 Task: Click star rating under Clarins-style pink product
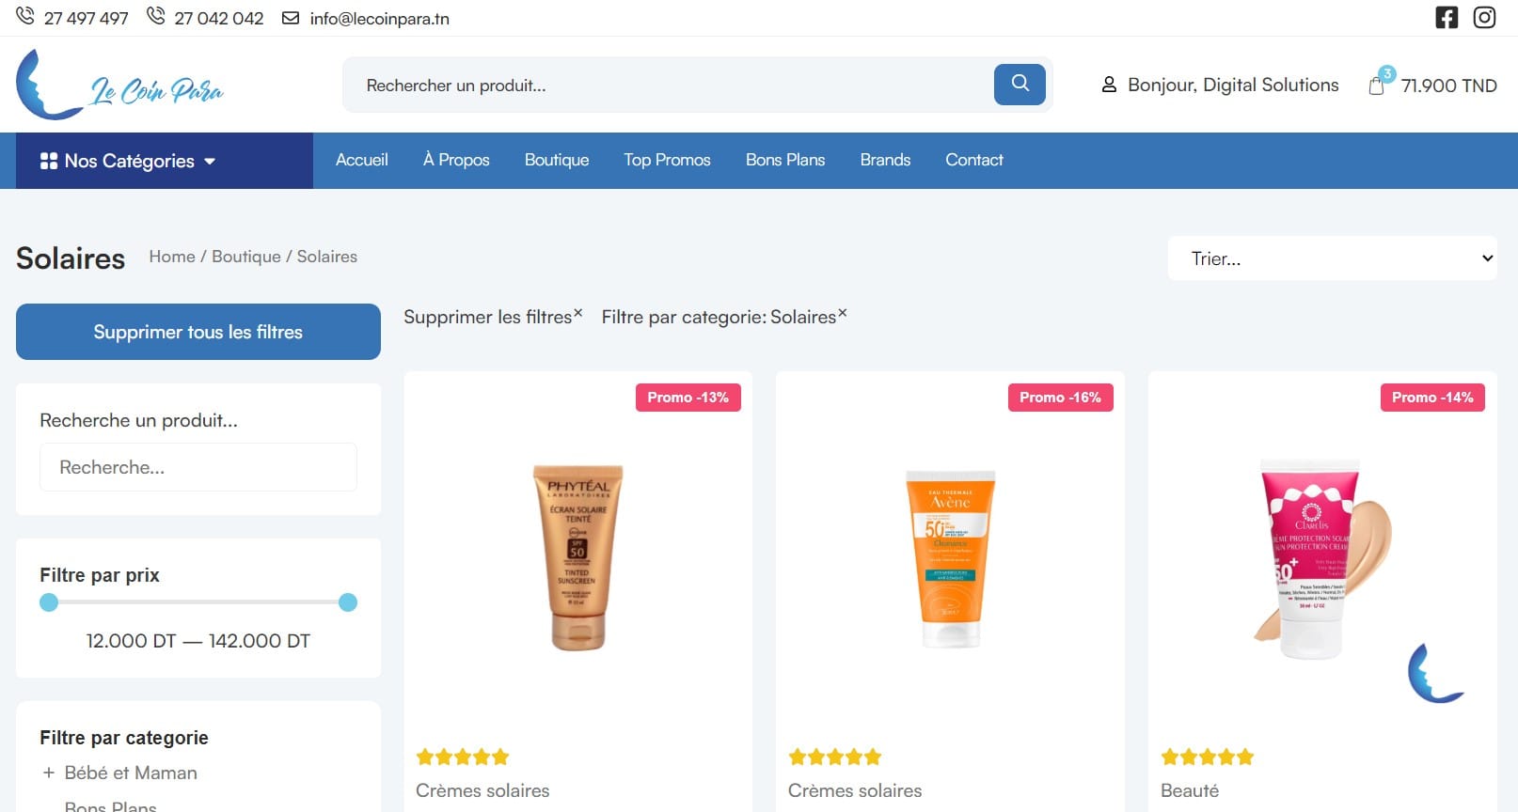click(1208, 757)
